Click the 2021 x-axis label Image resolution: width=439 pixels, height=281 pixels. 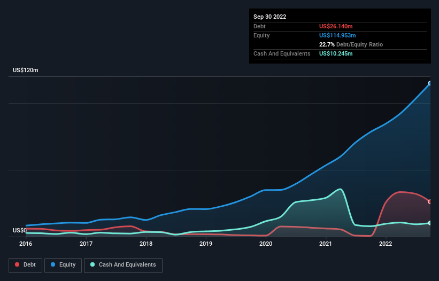click(x=326, y=244)
